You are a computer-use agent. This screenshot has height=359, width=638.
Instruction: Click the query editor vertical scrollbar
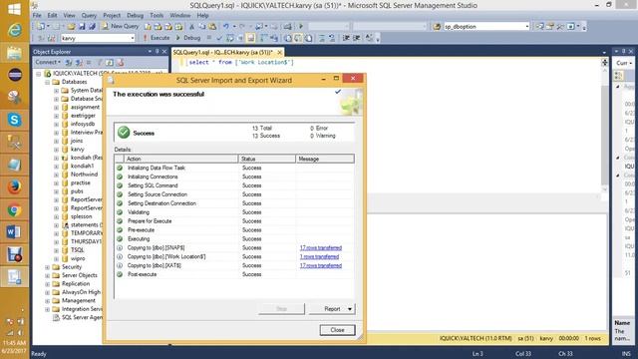click(605, 131)
